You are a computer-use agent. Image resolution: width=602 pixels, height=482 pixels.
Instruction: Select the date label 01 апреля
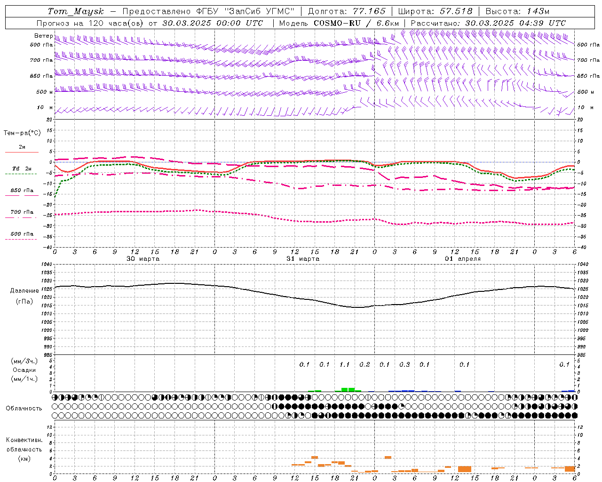[463, 259]
